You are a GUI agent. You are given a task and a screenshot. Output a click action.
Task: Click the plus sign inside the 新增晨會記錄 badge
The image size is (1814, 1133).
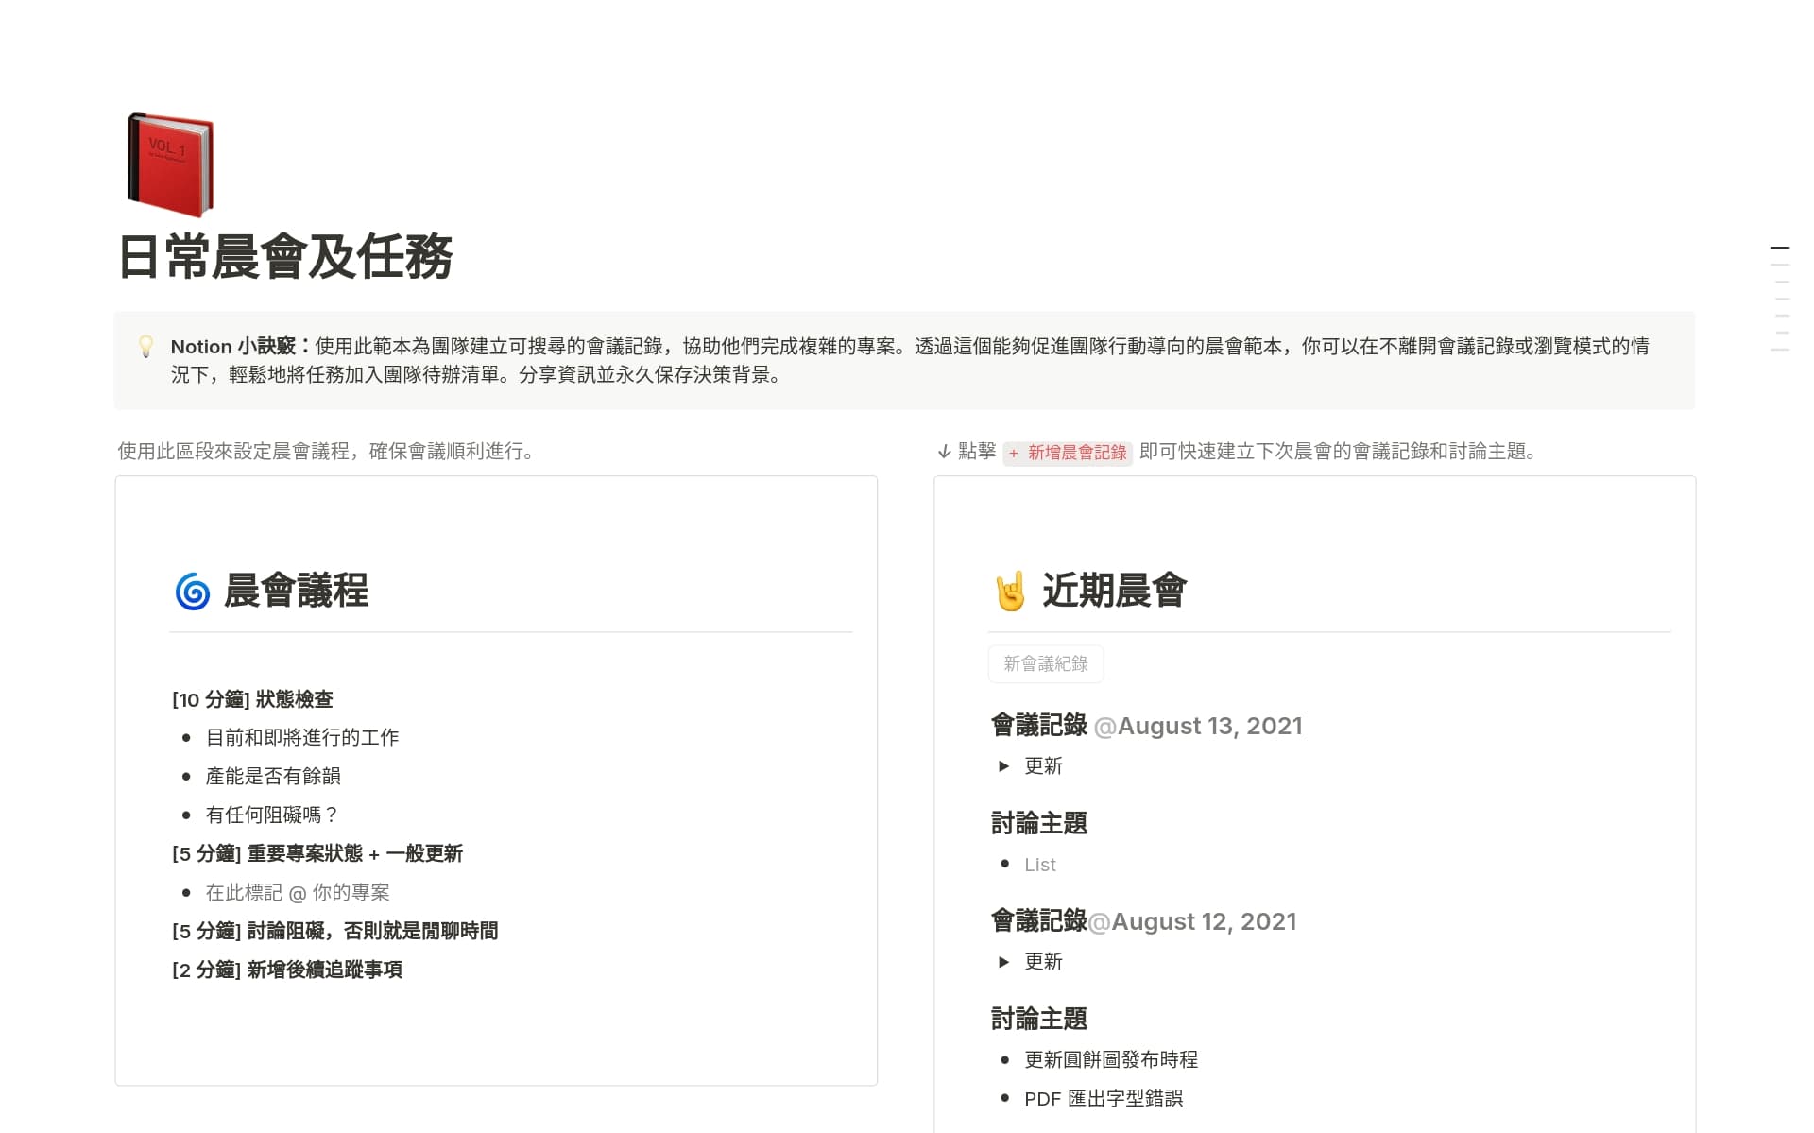(x=1013, y=454)
